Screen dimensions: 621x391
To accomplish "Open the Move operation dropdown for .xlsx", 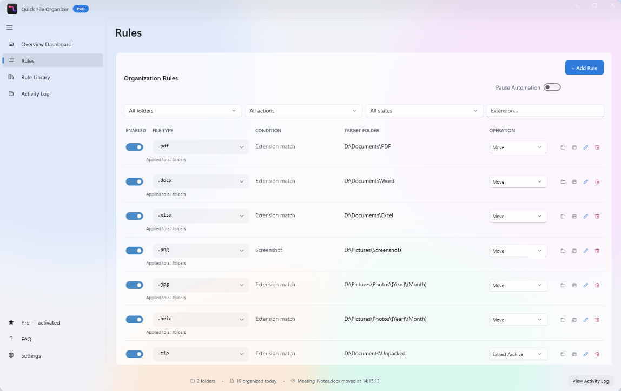I will 518,216.
